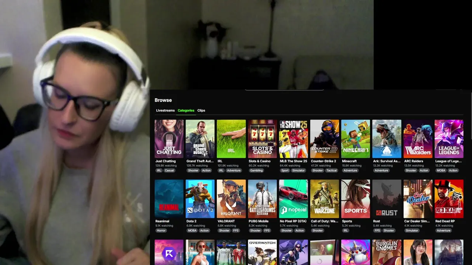Open the Clips tab
Image resolution: width=472 pixels, height=265 pixels.
201,110
